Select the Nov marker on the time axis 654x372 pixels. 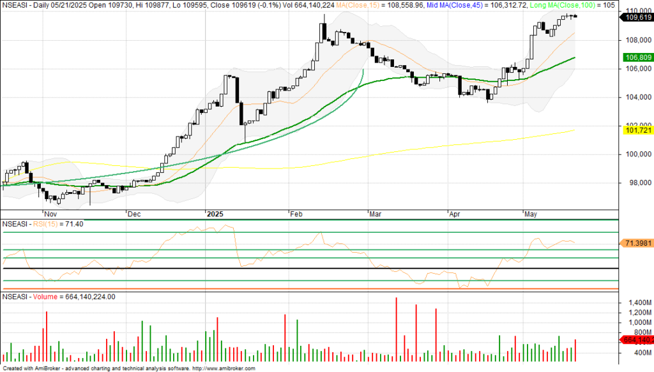[50, 215]
